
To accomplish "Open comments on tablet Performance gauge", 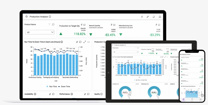I will (x=167, y=84).
